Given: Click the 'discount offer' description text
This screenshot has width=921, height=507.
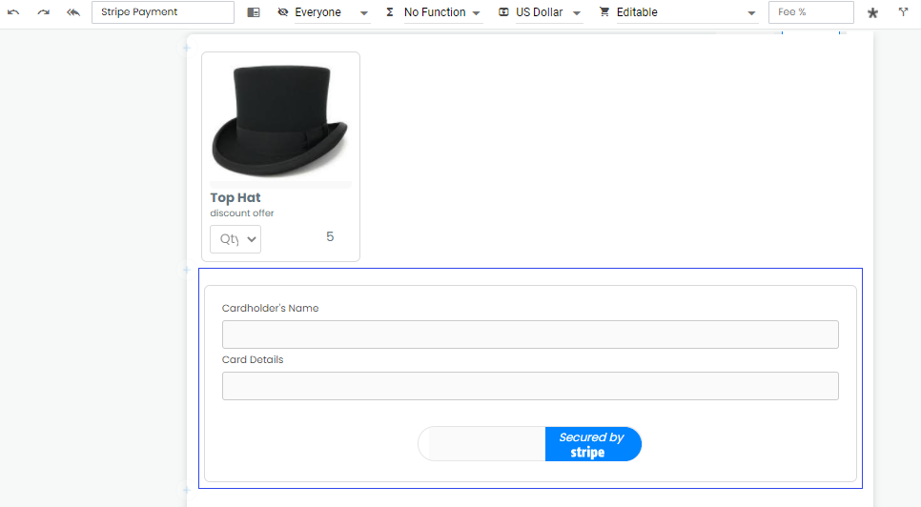Looking at the screenshot, I should (x=242, y=213).
